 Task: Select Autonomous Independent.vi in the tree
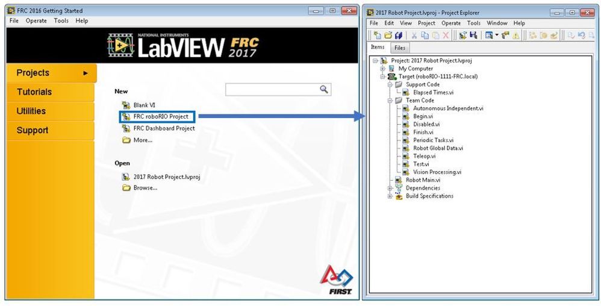(448, 108)
